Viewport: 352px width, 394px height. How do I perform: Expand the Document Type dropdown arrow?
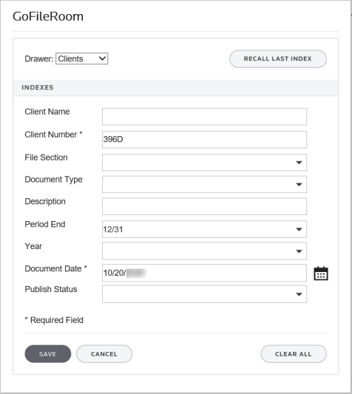point(299,185)
